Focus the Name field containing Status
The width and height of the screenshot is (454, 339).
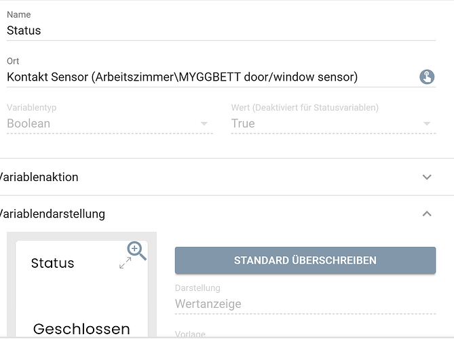coord(221,31)
